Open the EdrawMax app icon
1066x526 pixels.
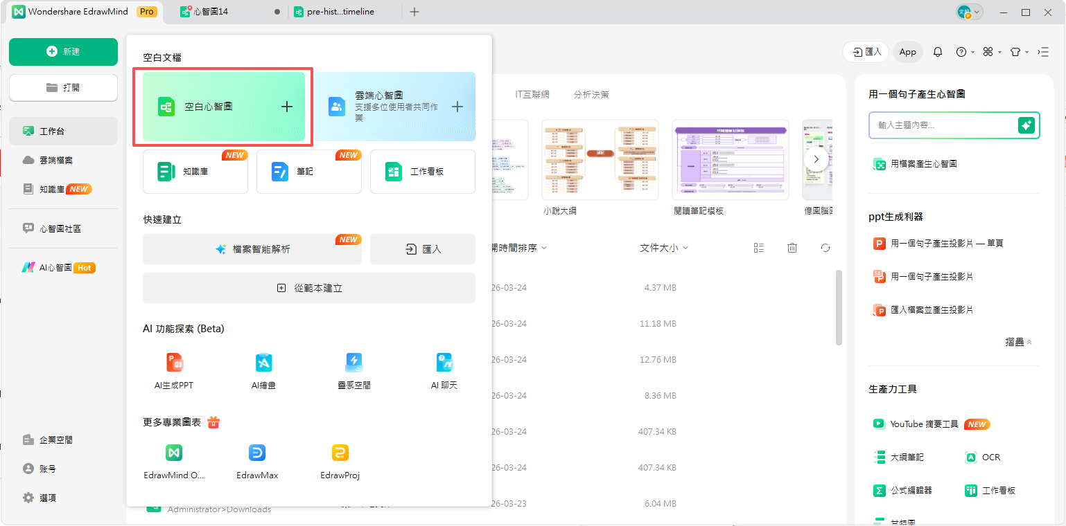pyautogui.click(x=257, y=453)
